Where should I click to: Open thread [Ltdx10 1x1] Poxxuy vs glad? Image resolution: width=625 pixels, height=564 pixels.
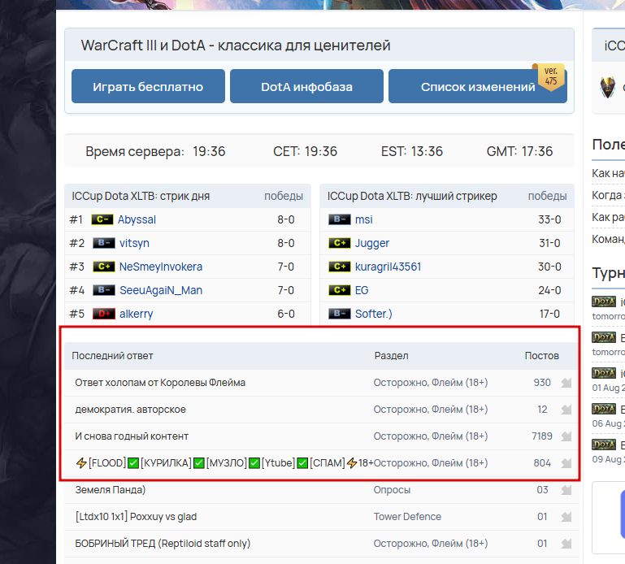pos(136,517)
